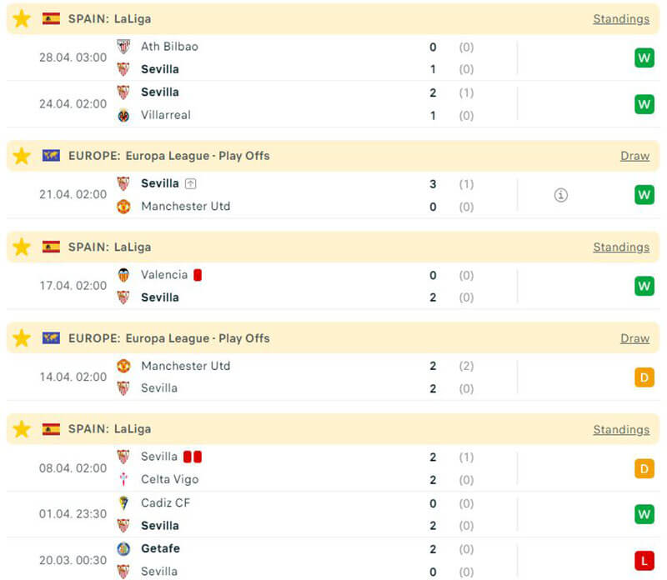This screenshot has height=580, width=667.
Task: Open the Getafe vs Sevilla match row
Action: [333, 560]
